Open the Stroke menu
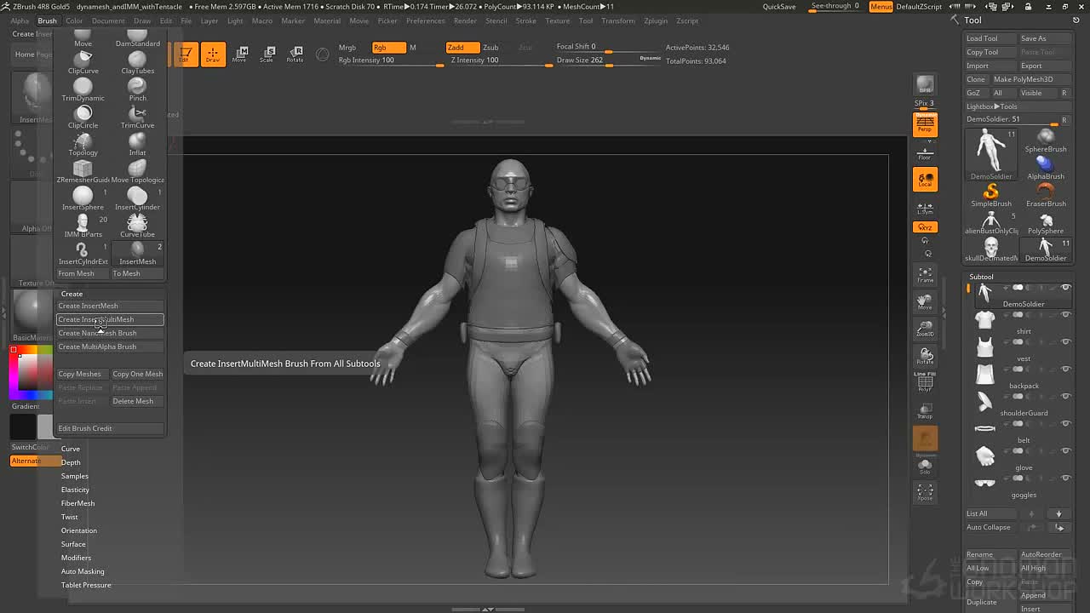The height and width of the screenshot is (613, 1090). tap(526, 20)
